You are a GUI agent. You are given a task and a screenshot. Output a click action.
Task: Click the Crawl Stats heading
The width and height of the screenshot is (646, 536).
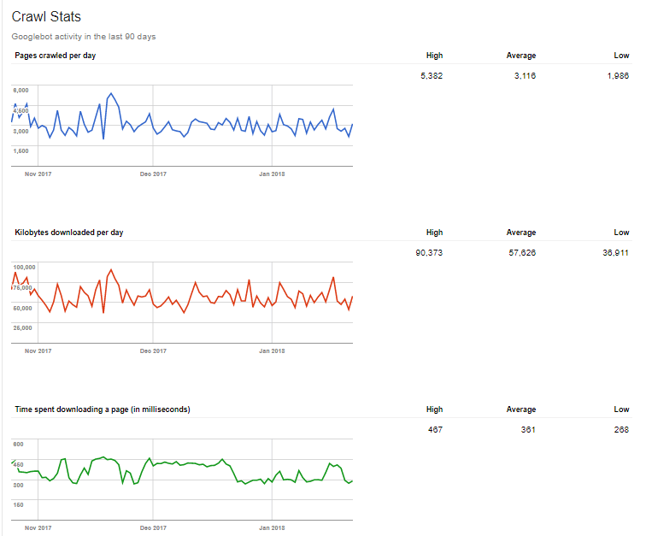[x=46, y=16]
